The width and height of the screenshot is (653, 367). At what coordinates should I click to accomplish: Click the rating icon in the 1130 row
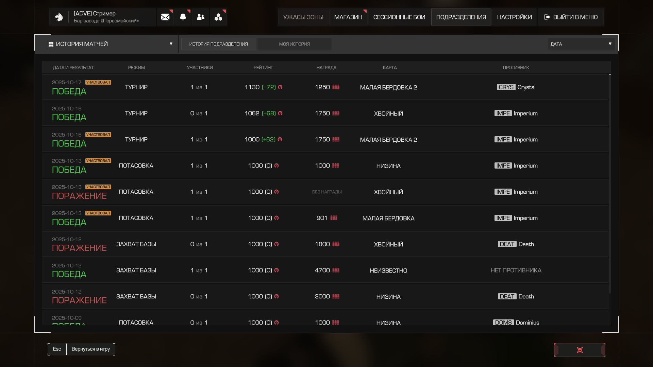[280, 87]
